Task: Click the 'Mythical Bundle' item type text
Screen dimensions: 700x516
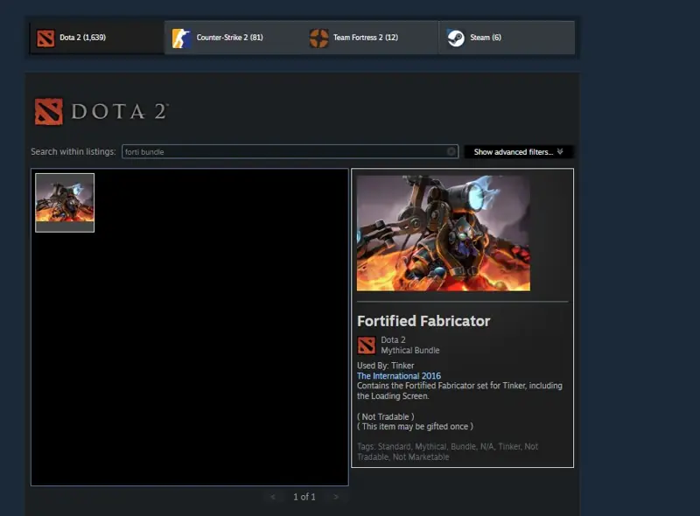Action: tap(410, 351)
